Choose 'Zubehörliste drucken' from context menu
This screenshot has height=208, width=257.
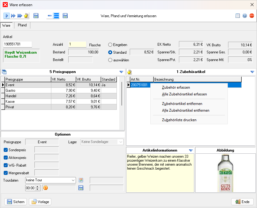pyautogui.click(x=179, y=120)
